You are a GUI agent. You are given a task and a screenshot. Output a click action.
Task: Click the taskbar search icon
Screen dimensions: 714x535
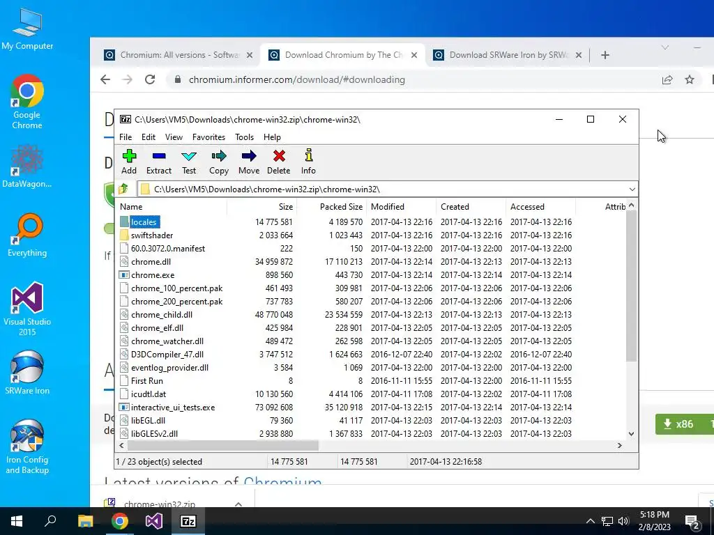tap(50, 521)
